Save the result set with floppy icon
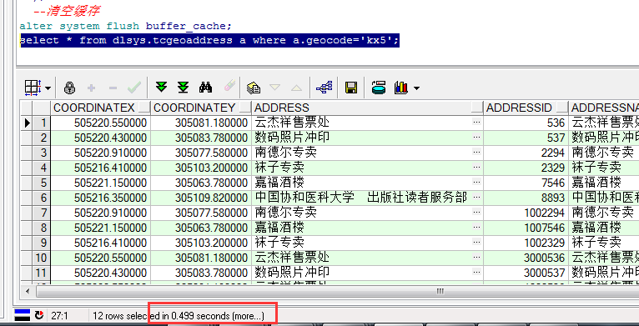Image resolution: width=639 pixels, height=326 pixels. click(x=351, y=88)
